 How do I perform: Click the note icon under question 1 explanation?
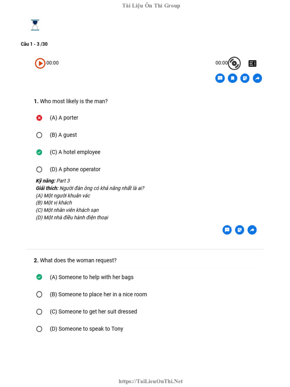tap(239, 230)
